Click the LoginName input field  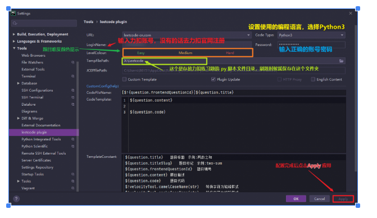pyautogui.click(x=187, y=45)
